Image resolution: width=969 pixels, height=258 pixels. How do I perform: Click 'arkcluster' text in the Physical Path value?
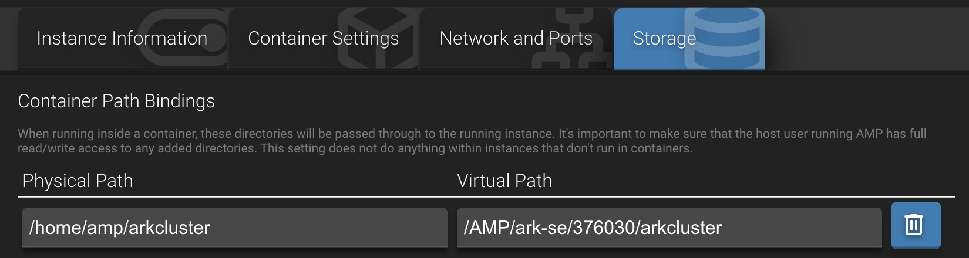(x=169, y=228)
